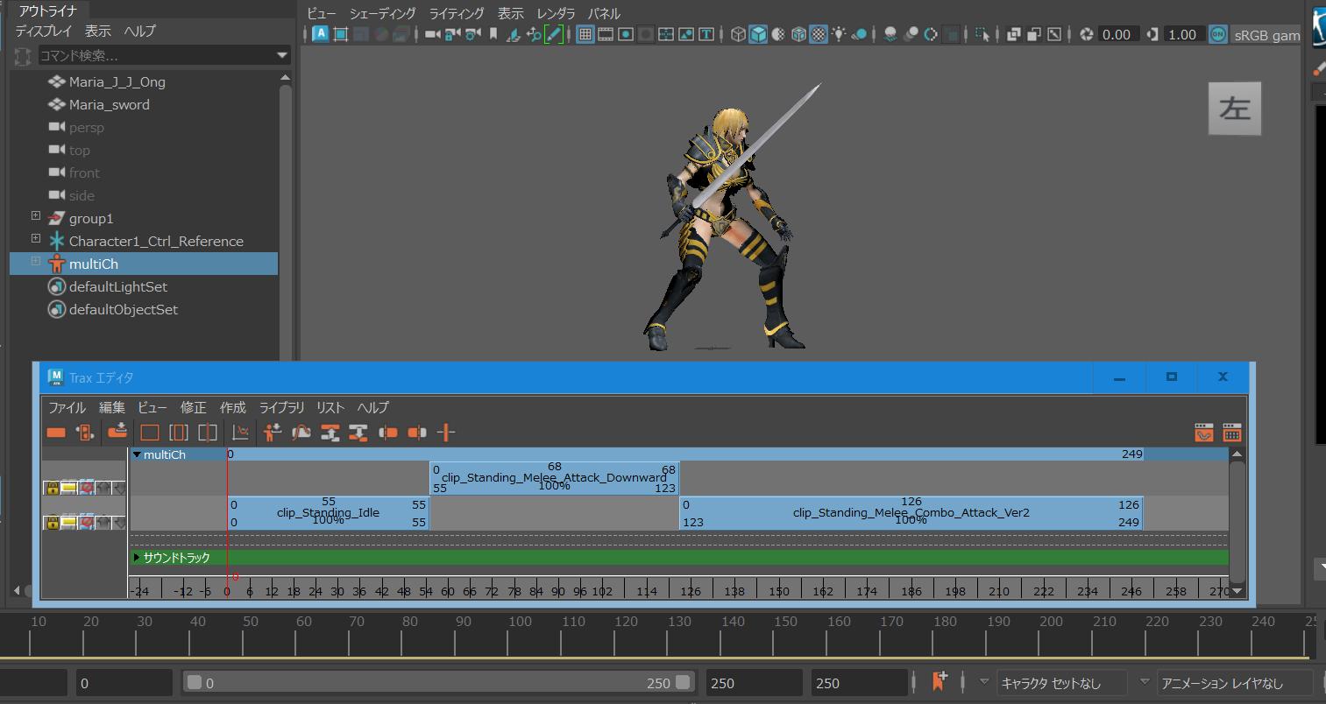Viewport: 1326px width, 704px height.
Task: Select the clip_Standing_Melee_Combo_Attack_Ver2 clip
Action: (911, 513)
